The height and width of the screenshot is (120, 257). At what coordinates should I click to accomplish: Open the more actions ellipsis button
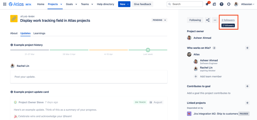click(215, 20)
